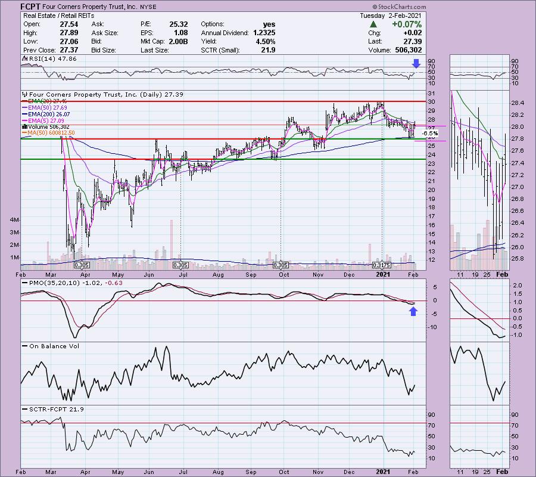Click the 'Four Corners Property Trust, Inc.' header title
536x477 pixels.
tap(90, 7)
